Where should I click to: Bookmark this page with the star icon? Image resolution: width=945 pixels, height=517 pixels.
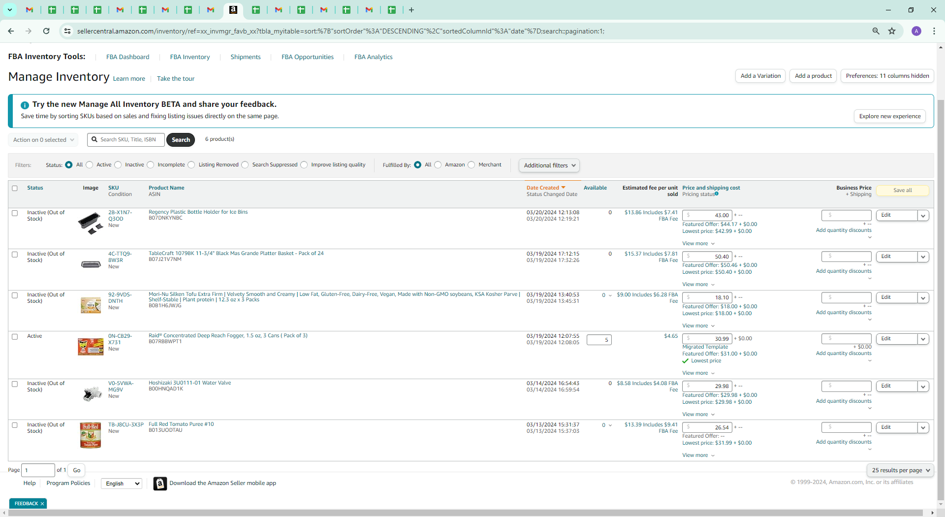[x=892, y=31]
